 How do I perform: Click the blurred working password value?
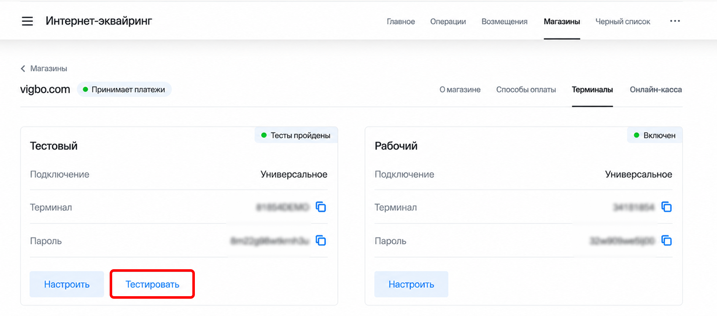pos(622,241)
